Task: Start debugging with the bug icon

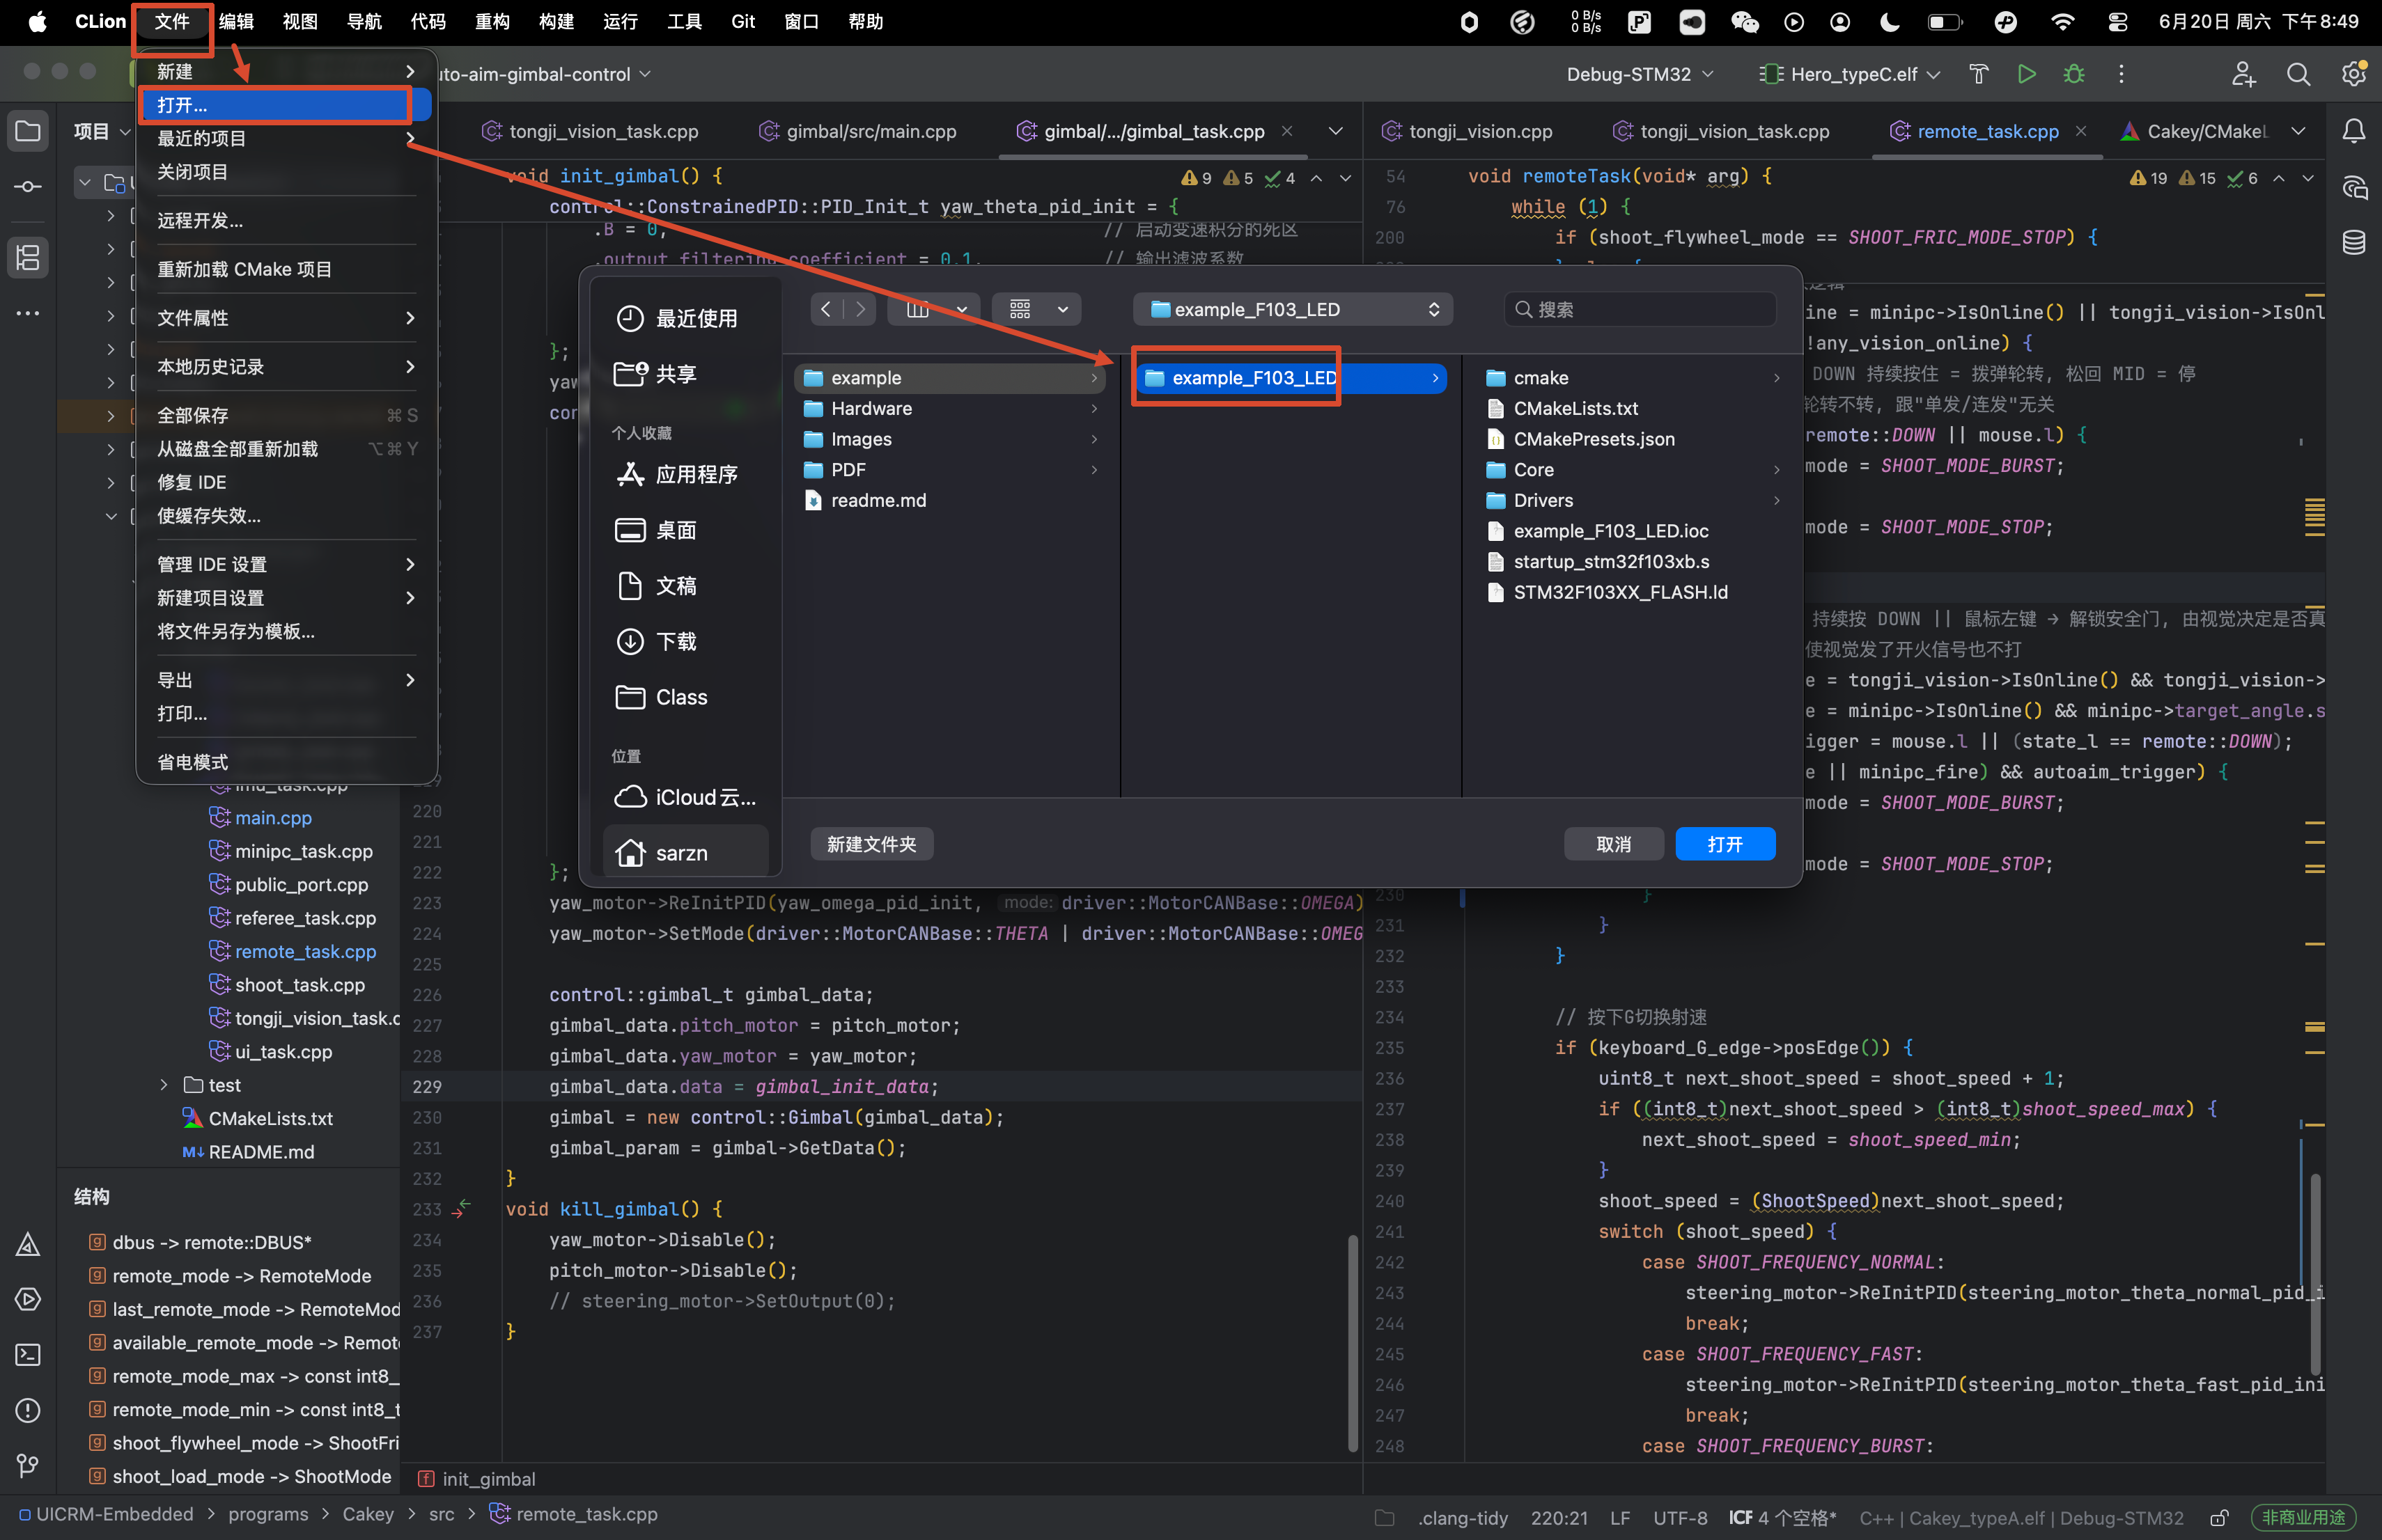Action: point(2074,74)
